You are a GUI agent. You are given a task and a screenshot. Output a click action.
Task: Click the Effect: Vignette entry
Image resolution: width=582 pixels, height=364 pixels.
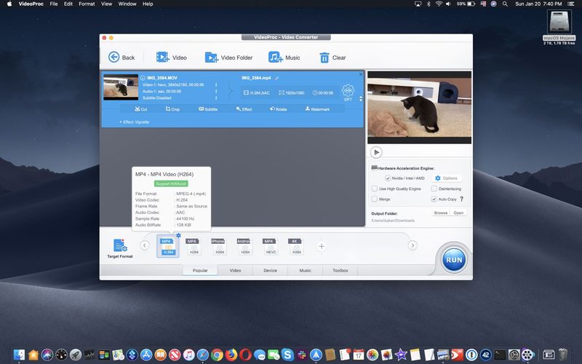click(x=135, y=122)
